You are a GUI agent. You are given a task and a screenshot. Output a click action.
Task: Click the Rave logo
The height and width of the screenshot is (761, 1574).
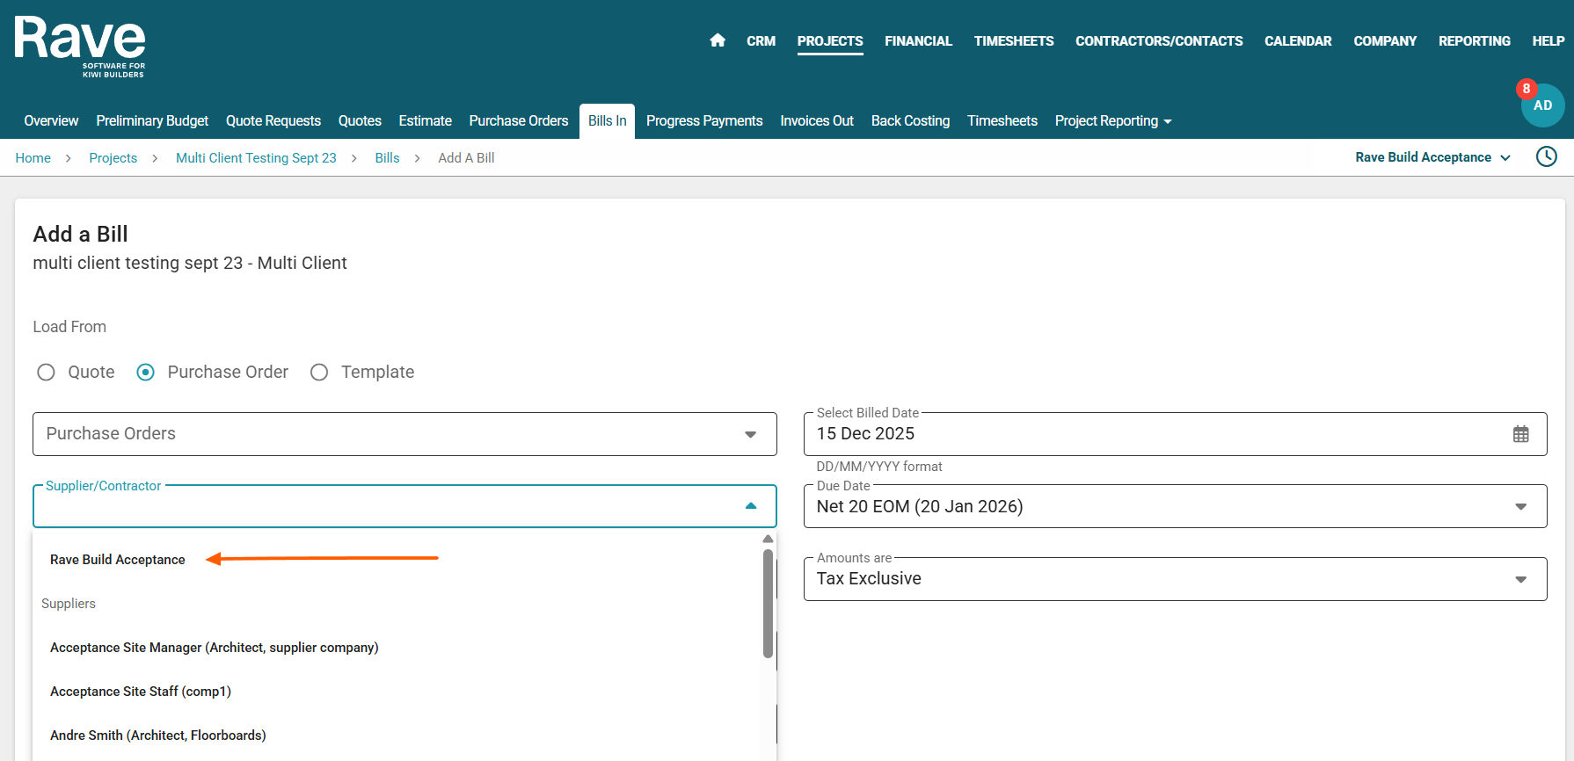click(x=80, y=46)
